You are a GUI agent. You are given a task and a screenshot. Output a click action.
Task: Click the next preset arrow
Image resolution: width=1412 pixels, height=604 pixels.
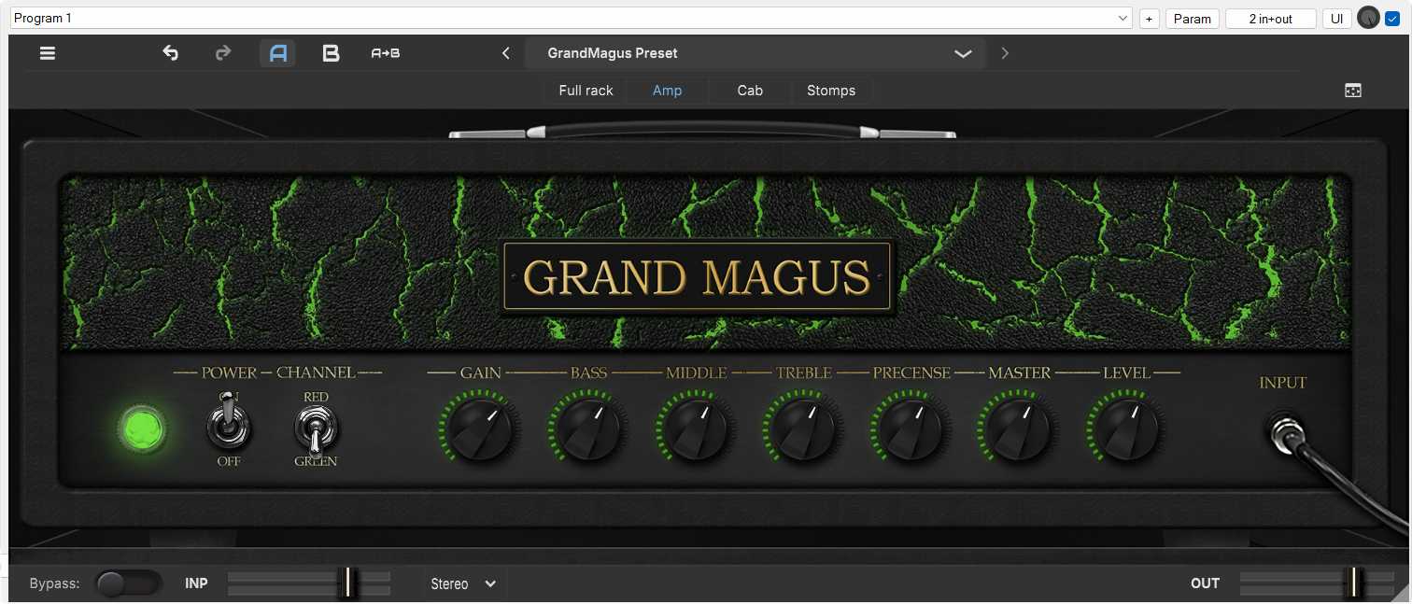[x=1005, y=53]
